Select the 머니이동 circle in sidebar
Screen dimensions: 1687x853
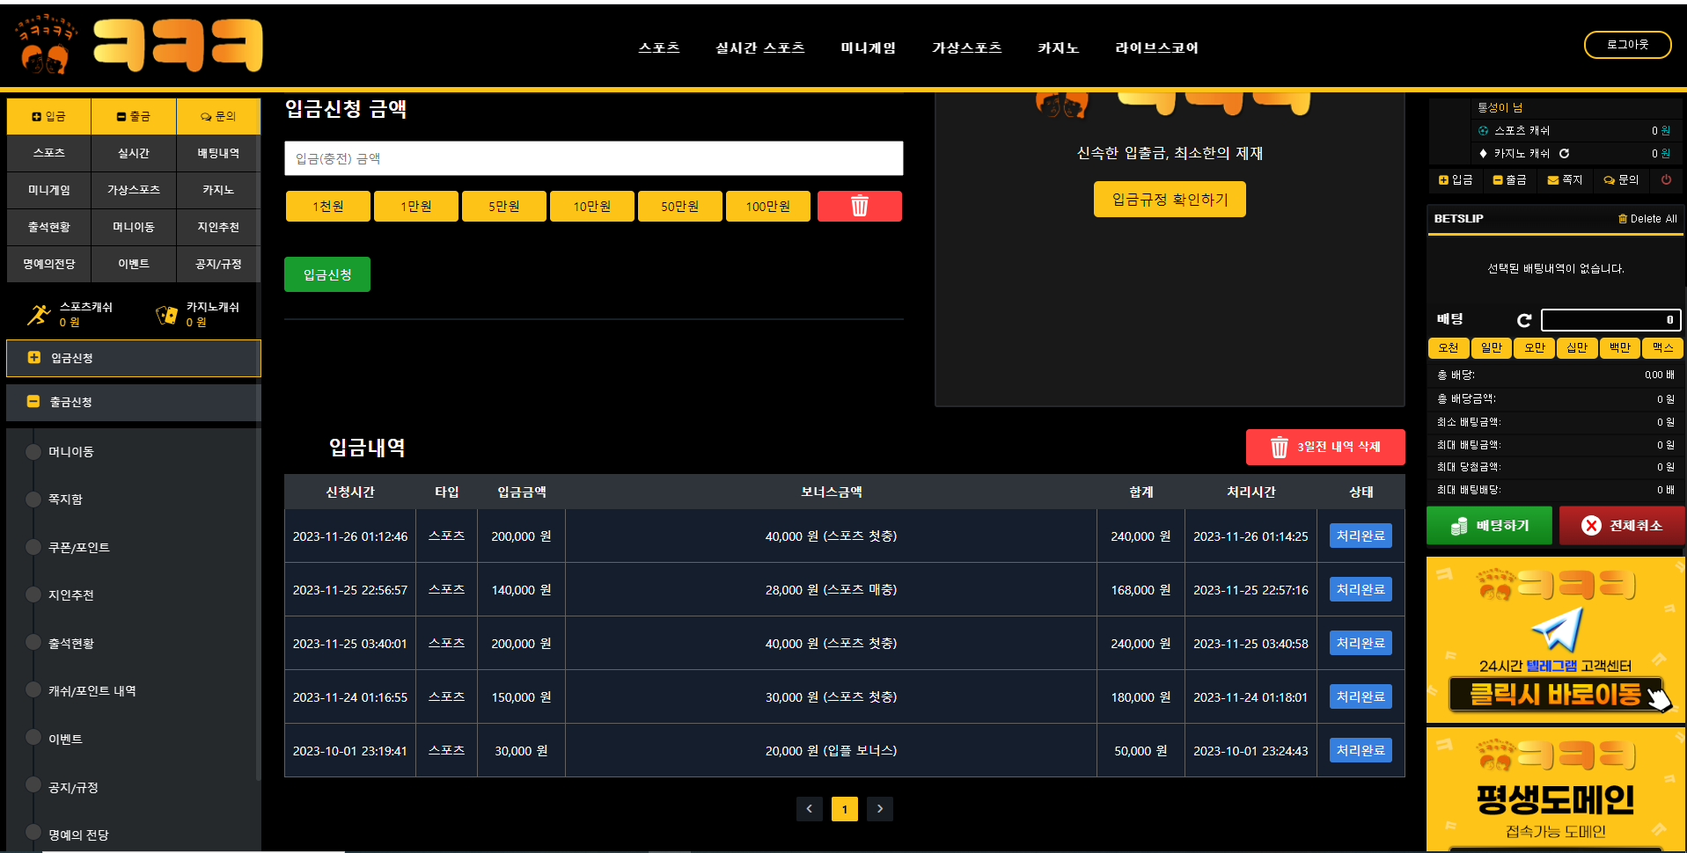[33, 452]
